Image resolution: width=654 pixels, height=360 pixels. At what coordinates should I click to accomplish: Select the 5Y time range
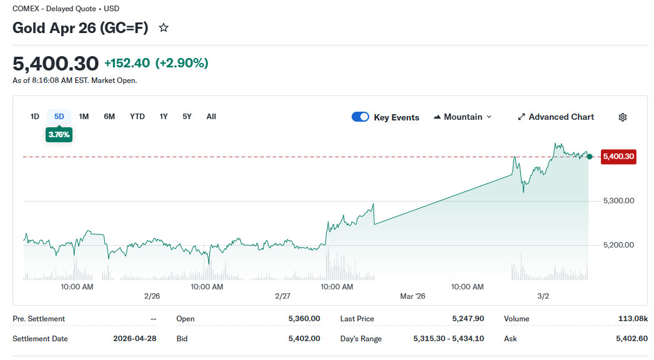(187, 117)
